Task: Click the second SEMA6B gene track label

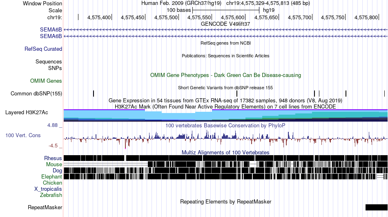Action: tap(51, 36)
